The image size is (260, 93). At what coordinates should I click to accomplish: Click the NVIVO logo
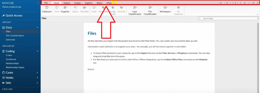tap(8, 3)
